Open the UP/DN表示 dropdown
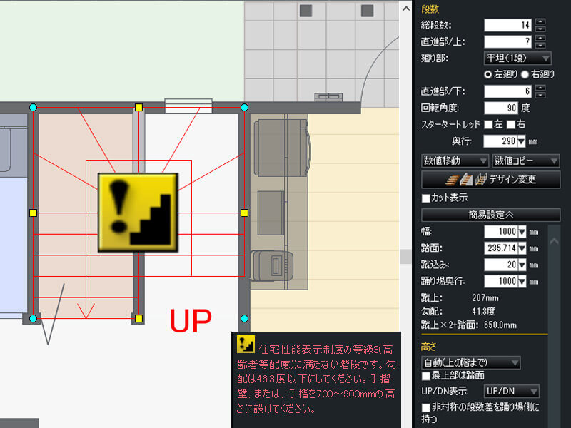This screenshot has width=571, height=428. click(x=510, y=392)
